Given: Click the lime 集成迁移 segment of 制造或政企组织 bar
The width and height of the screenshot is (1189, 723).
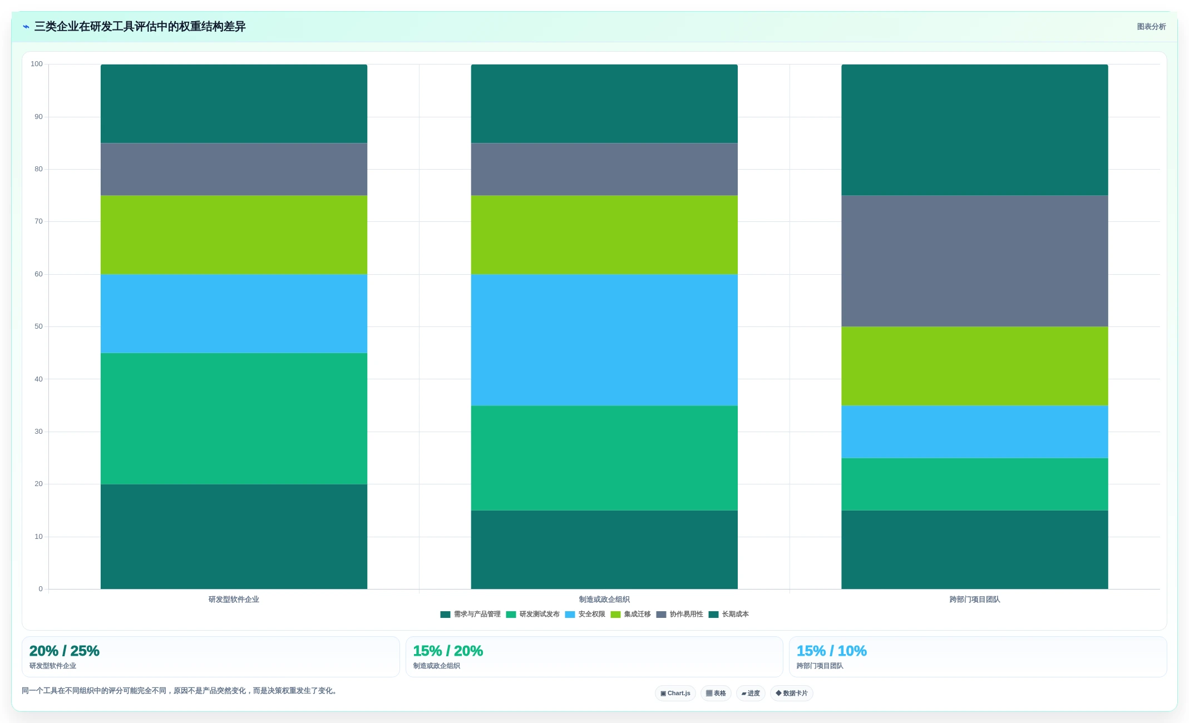Looking at the screenshot, I should click(604, 235).
